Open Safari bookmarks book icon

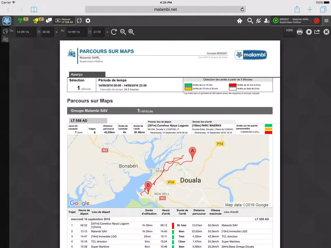click(34, 10)
